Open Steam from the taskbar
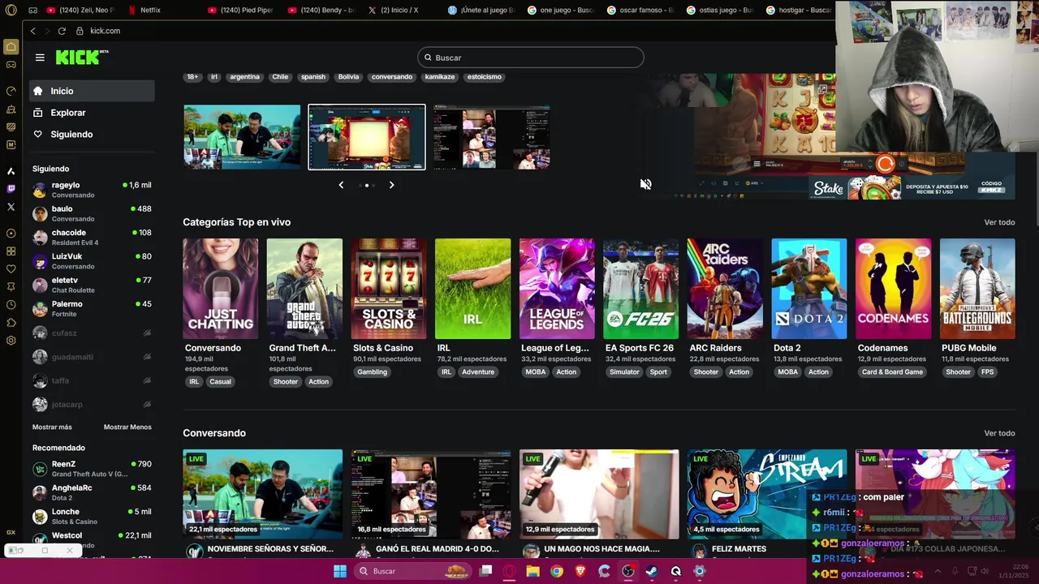This screenshot has height=584, width=1039. pyautogui.click(x=652, y=571)
